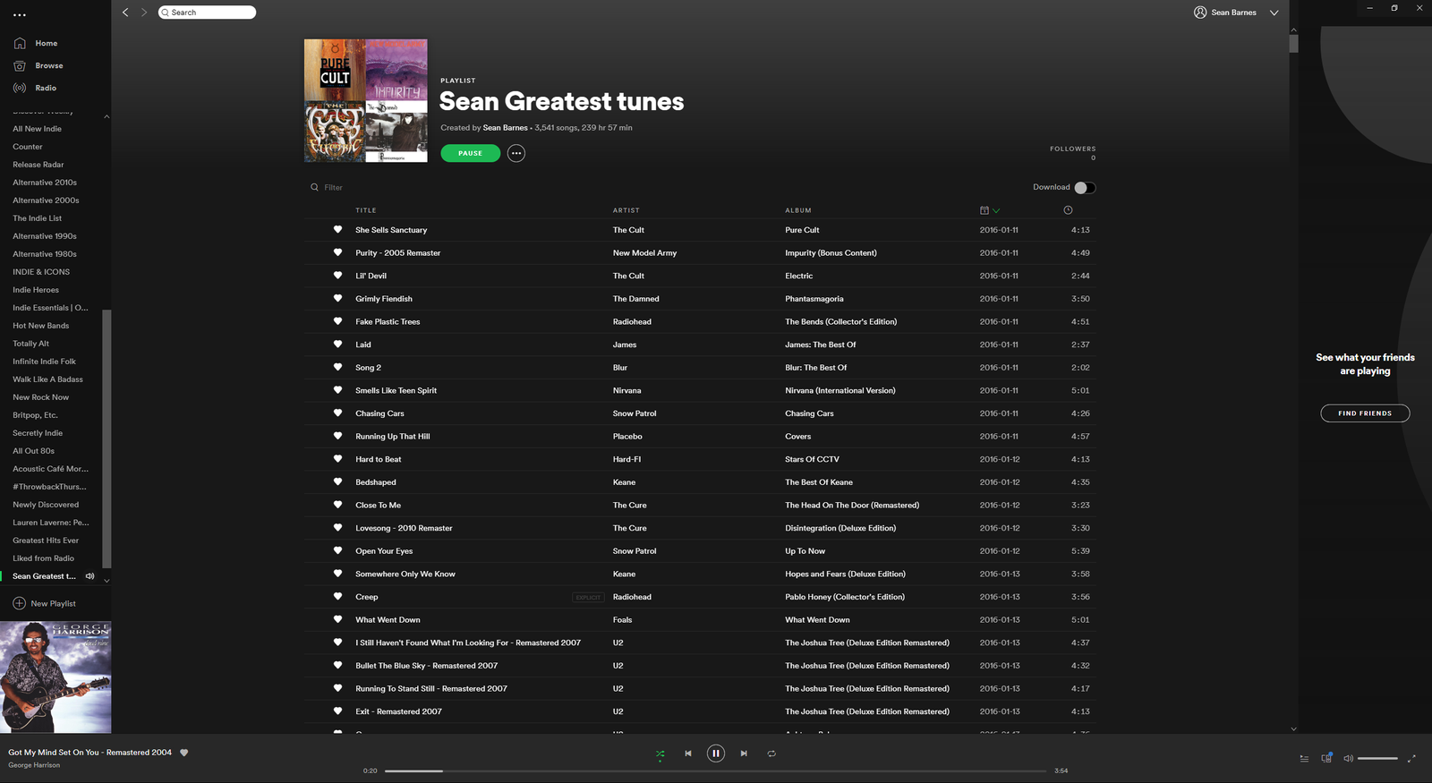Toggle heart for Song 2
1432x783 pixels.
click(x=337, y=367)
